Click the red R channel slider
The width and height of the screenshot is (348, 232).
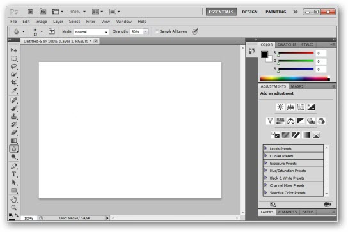pos(296,53)
